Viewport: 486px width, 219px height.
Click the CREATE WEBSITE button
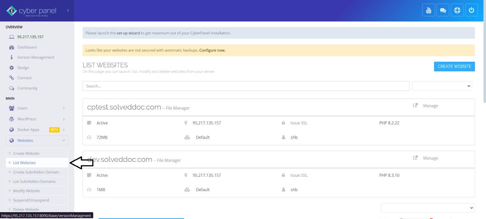pyautogui.click(x=454, y=66)
